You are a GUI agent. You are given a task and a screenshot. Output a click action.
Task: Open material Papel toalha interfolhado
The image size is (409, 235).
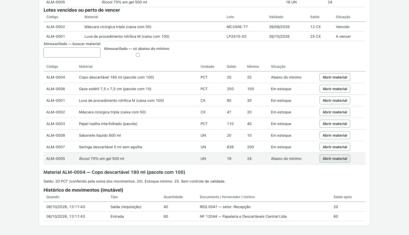click(x=335, y=124)
